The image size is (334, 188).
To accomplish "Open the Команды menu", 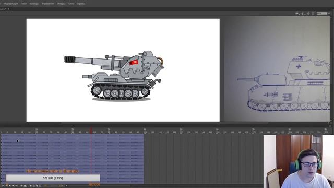I will tap(34, 4).
